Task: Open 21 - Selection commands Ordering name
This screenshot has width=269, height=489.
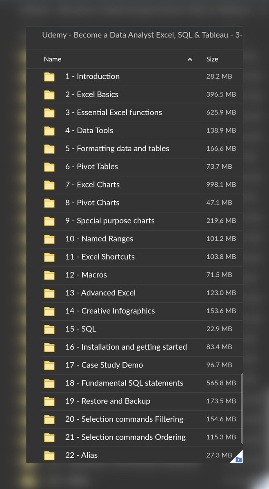Action: click(x=126, y=437)
